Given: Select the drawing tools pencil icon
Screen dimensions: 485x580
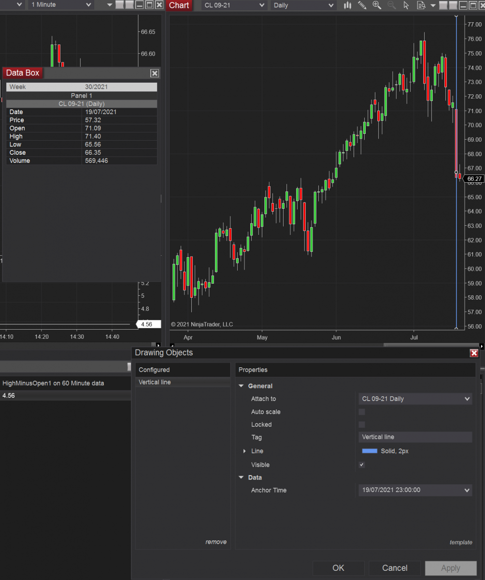Looking at the screenshot, I should pyautogui.click(x=362, y=5).
